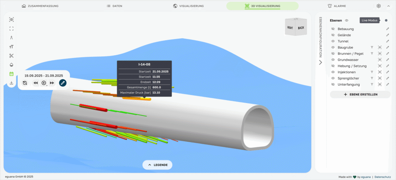
Task: Expand the Legende panel
Action: pos(157,165)
